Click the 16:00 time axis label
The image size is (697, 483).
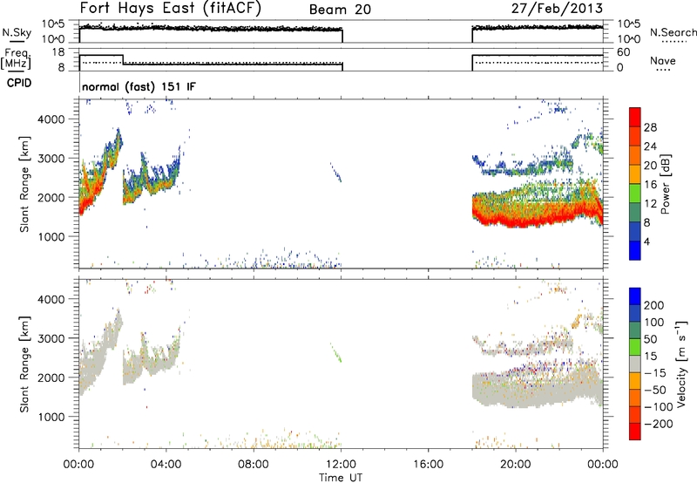(428, 464)
